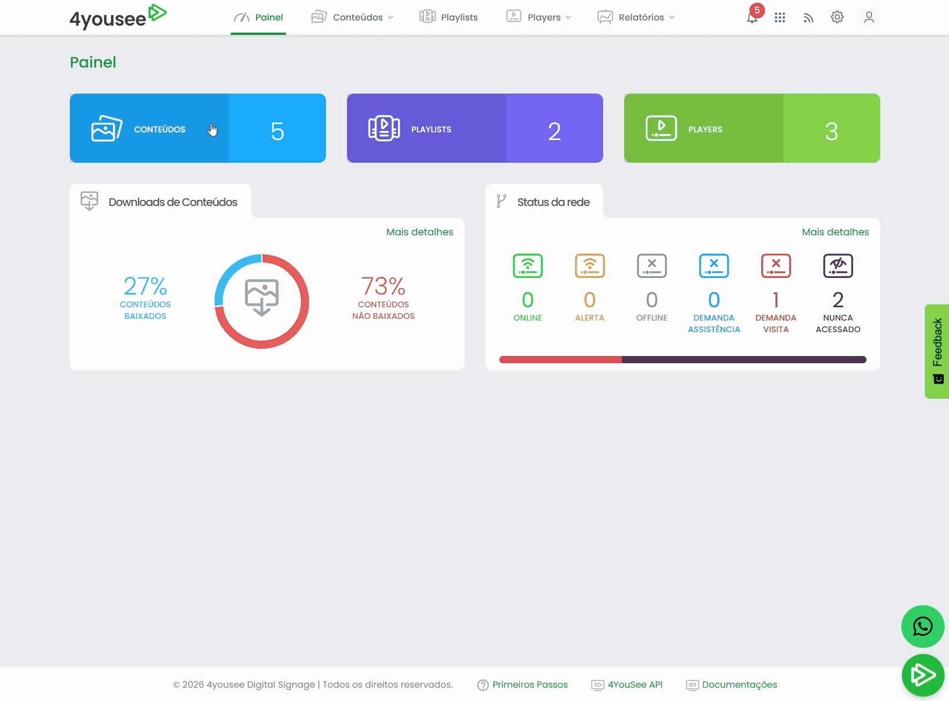The width and height of the screenshot is (949, 701).
Task: Open the green PLAYERS card label
Action: [x=705, y=130]
